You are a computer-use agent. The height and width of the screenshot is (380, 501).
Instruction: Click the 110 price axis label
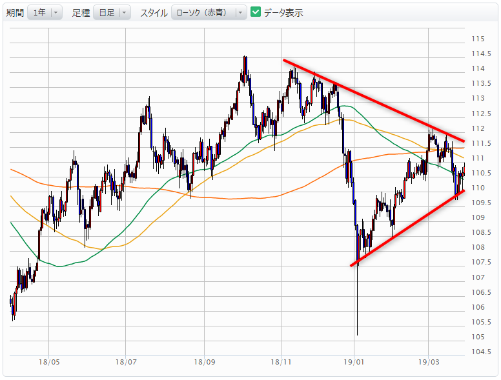point(478,188)
